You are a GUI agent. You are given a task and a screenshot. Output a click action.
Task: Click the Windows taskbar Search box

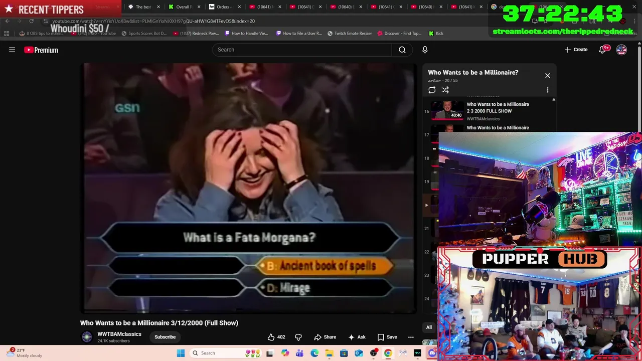click(x=226, y=353)
